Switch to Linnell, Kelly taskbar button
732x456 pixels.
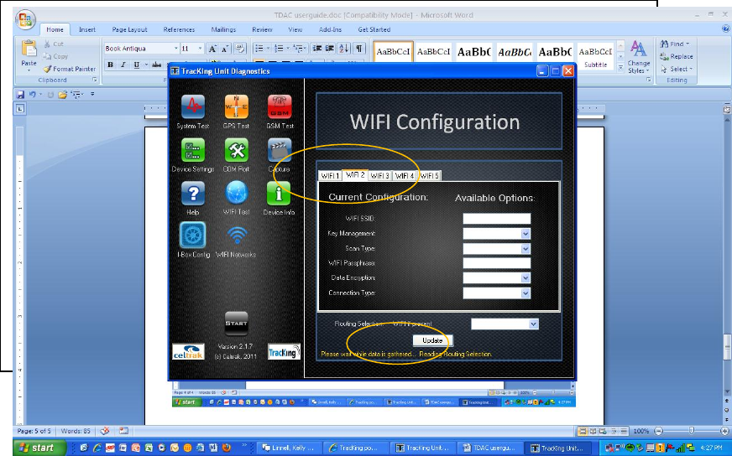(x=289, y=448)
